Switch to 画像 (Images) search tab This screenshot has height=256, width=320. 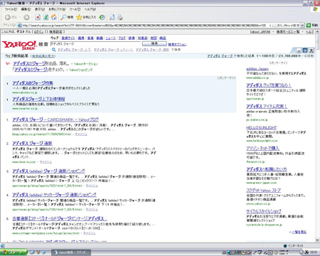coord(81,38)
